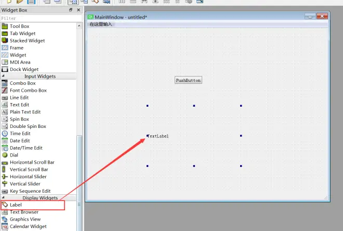
Task: Click the plain Widget container icon
Action: coord(5,55)
